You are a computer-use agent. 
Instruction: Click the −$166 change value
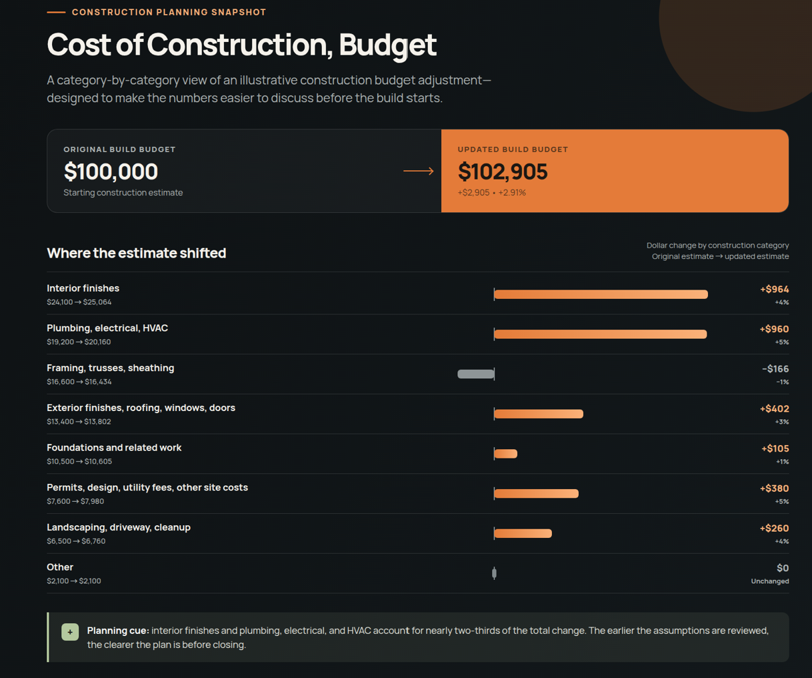(775, 369)
